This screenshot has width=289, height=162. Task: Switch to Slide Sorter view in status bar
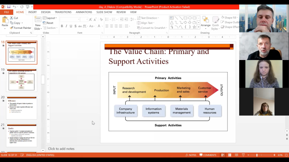pos(229,155)
